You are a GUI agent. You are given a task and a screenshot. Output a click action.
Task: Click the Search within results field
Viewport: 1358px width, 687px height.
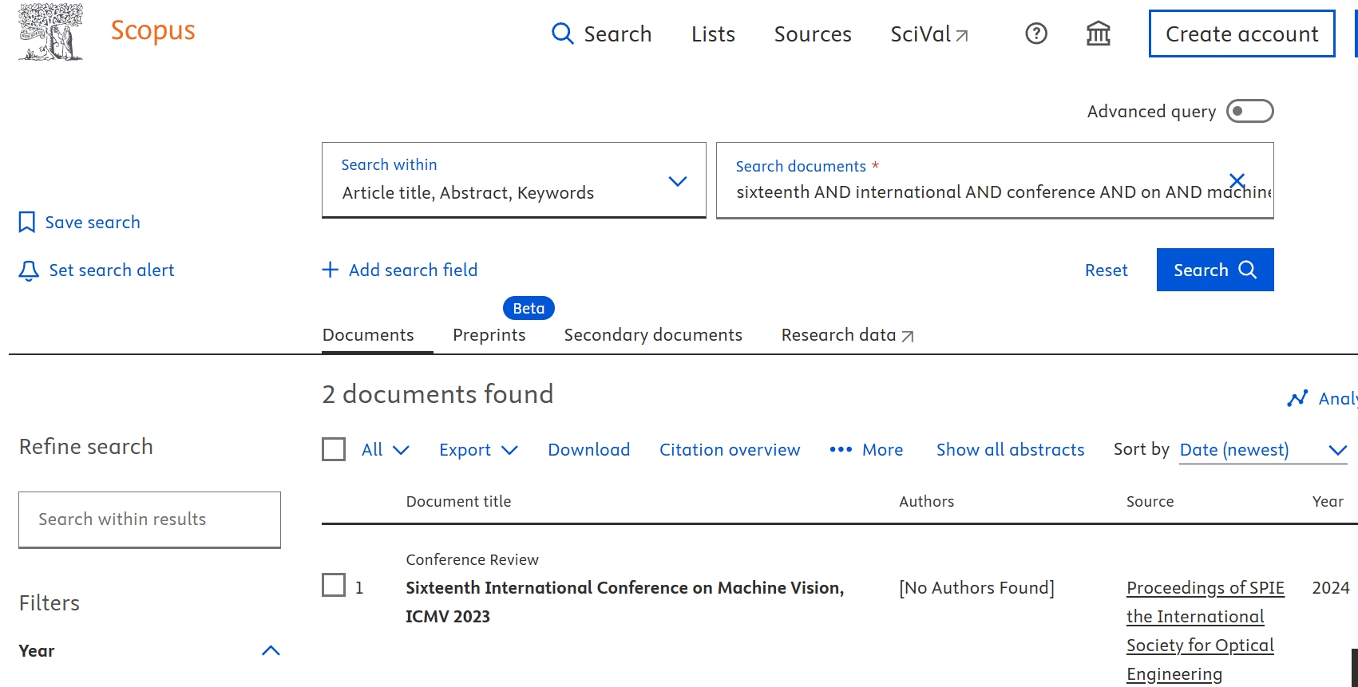point(149,519)
